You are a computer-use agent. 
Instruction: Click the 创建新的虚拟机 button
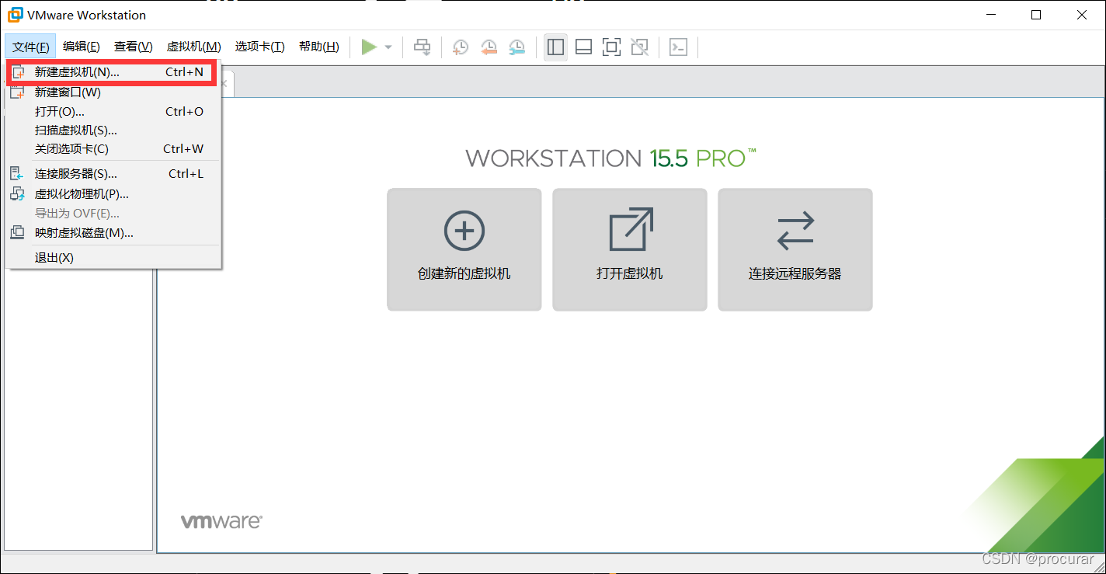coord(464,249)
